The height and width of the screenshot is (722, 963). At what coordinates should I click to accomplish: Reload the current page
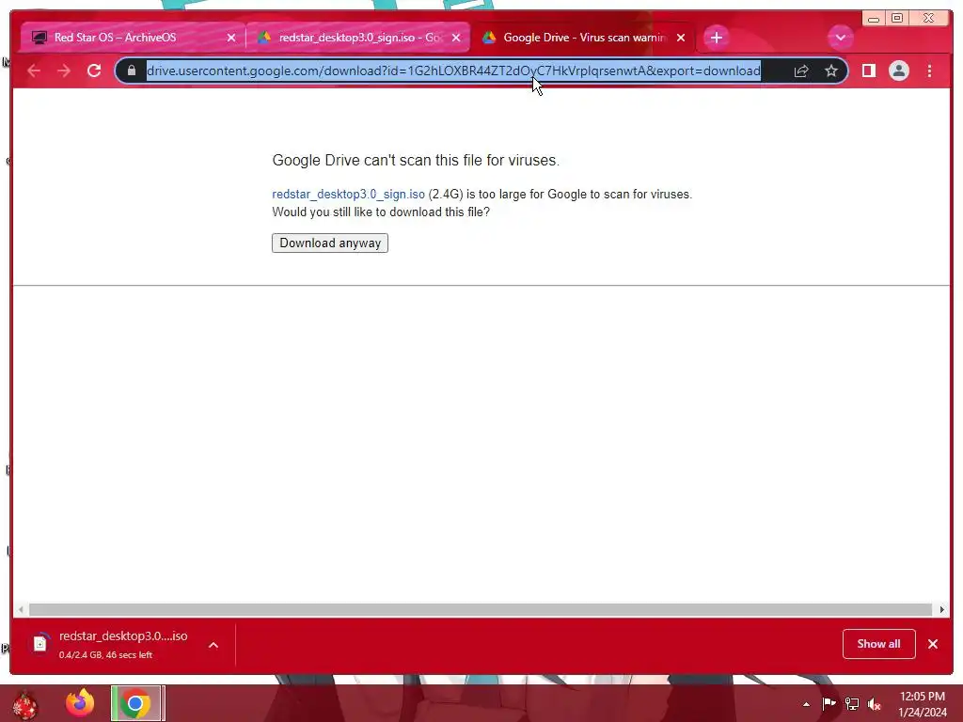[94, 71]
